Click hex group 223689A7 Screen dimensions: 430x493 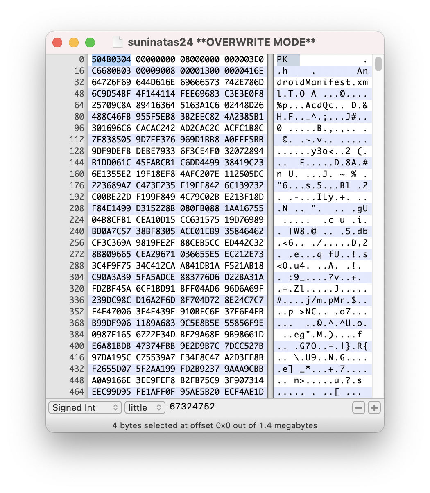111,185
